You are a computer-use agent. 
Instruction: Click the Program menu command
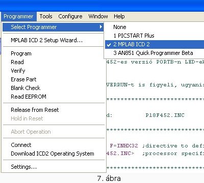pyautogui.click(x=54, y=53)
